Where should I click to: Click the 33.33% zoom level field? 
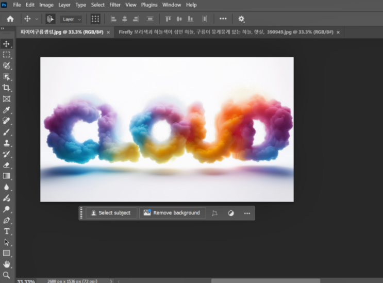pos(26,281)
